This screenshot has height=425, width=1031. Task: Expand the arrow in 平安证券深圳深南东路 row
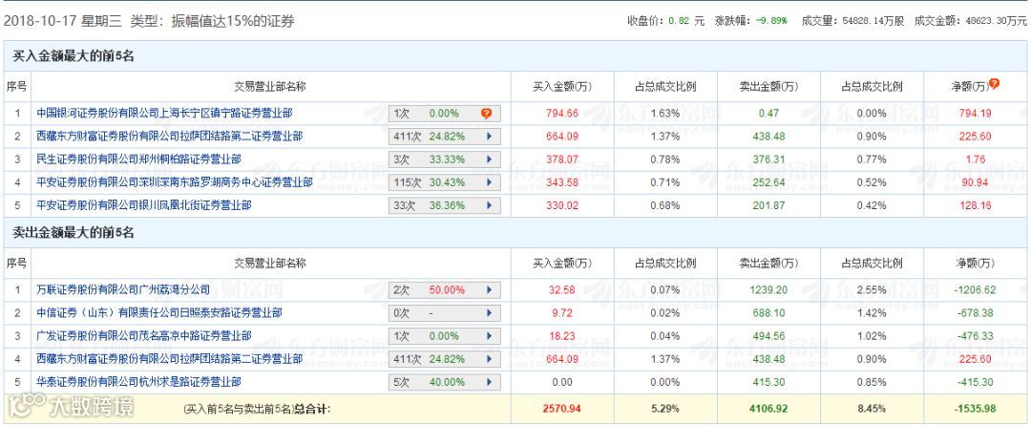pos(489,182)
